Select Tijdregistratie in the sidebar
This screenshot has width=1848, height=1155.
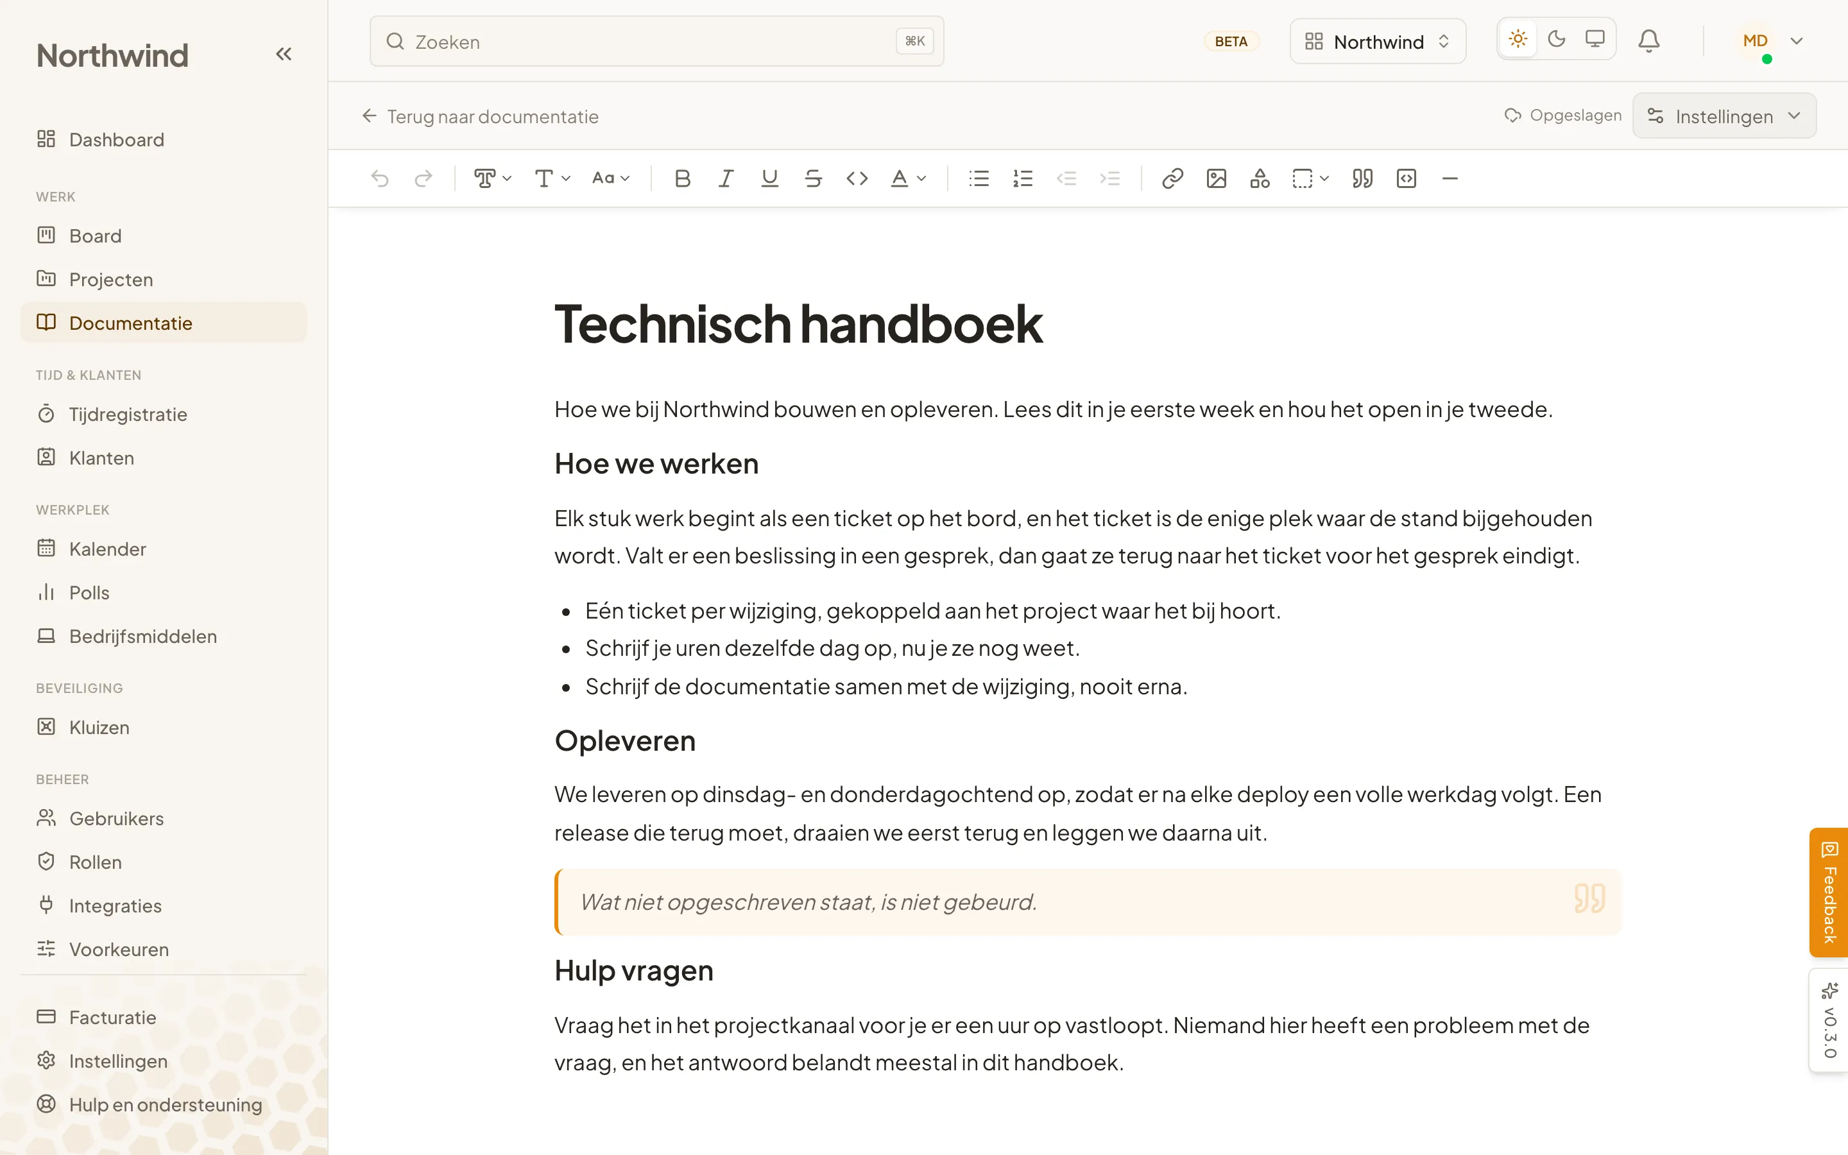pos(164,415)
